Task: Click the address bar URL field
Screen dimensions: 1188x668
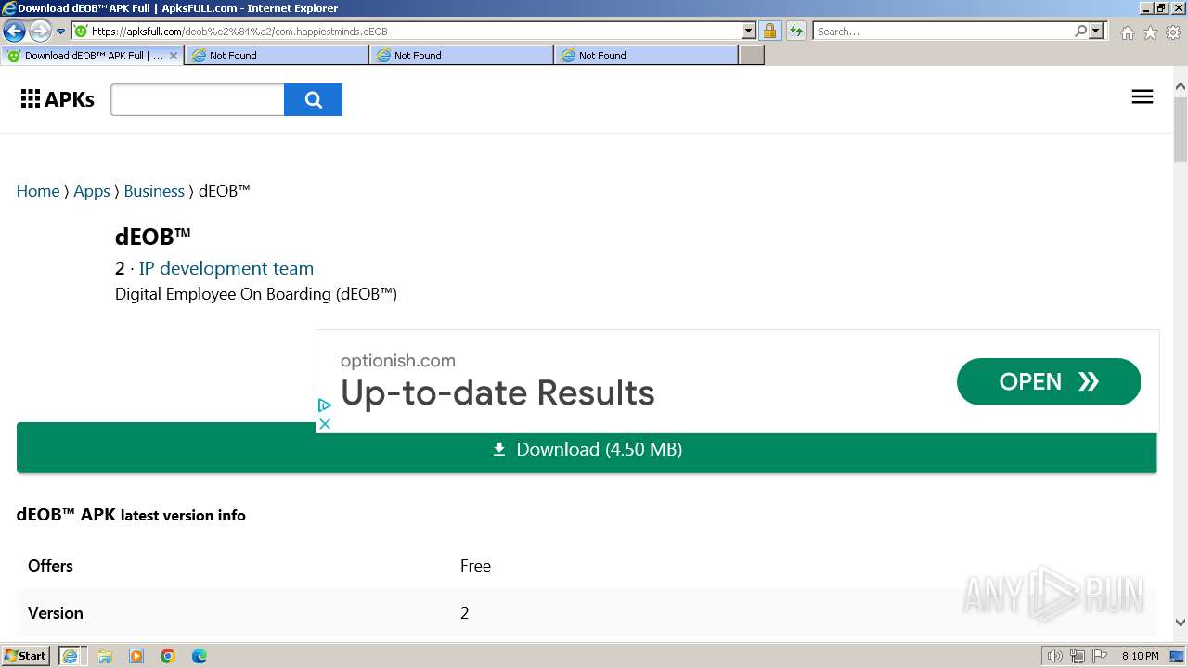Action: tap(407, 31)
